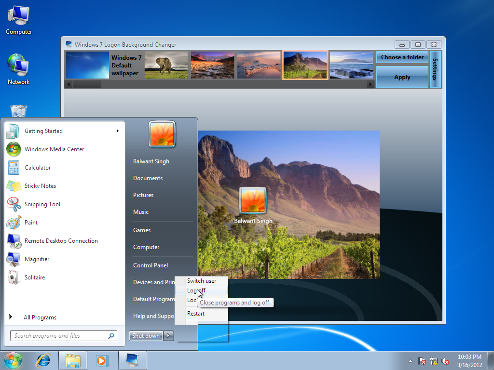The width and height of the screenshot is (494, 370).
Task: Choose Switch user from the menu
Action: pyautogui.click(x=202, y=281)
